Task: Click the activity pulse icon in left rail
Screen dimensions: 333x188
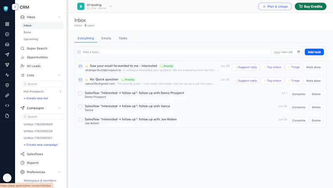Action: [7, 75]
